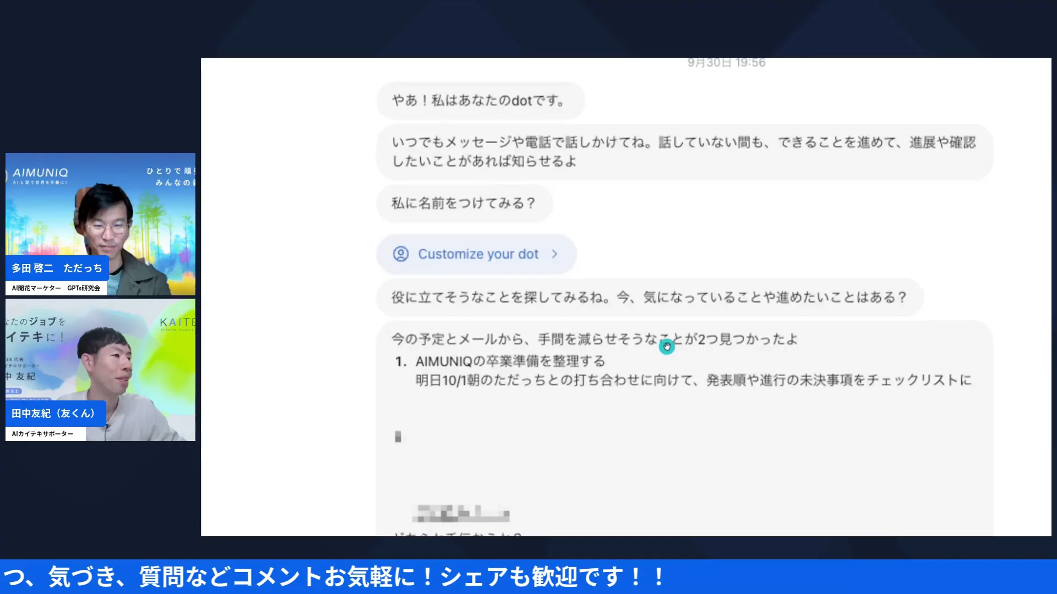1057x594 pixels.
Task: Select the webcam thumbnail of 多田 啓二 ただっち
Action: [x=100, y=224]
